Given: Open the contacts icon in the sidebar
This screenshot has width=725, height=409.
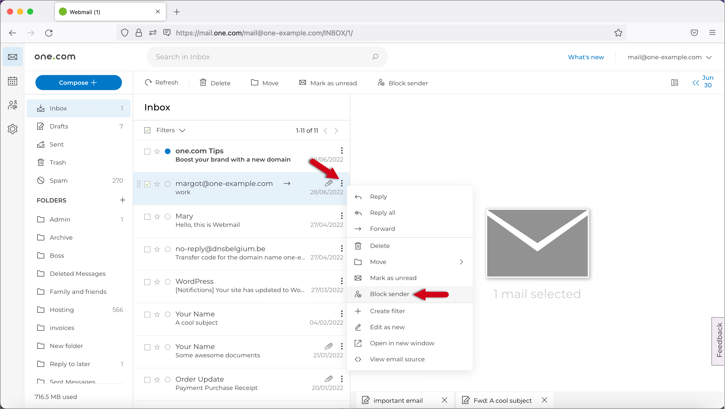Looking at the screenshot, I should click(12, 105).
